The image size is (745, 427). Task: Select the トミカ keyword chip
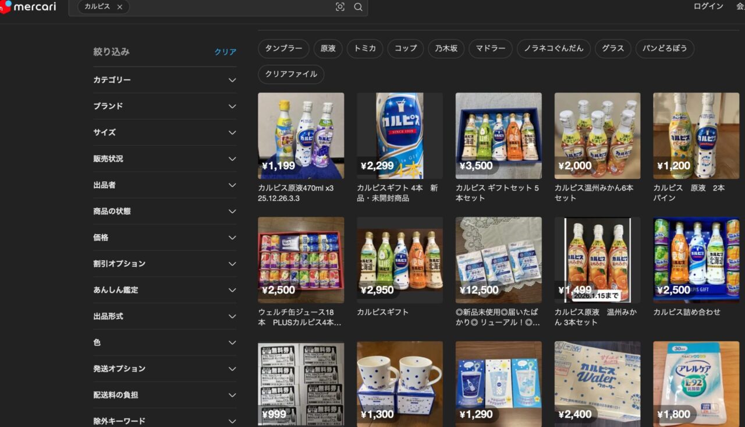coord(365,48)
